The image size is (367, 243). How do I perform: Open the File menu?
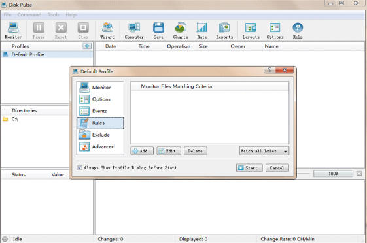7,15
